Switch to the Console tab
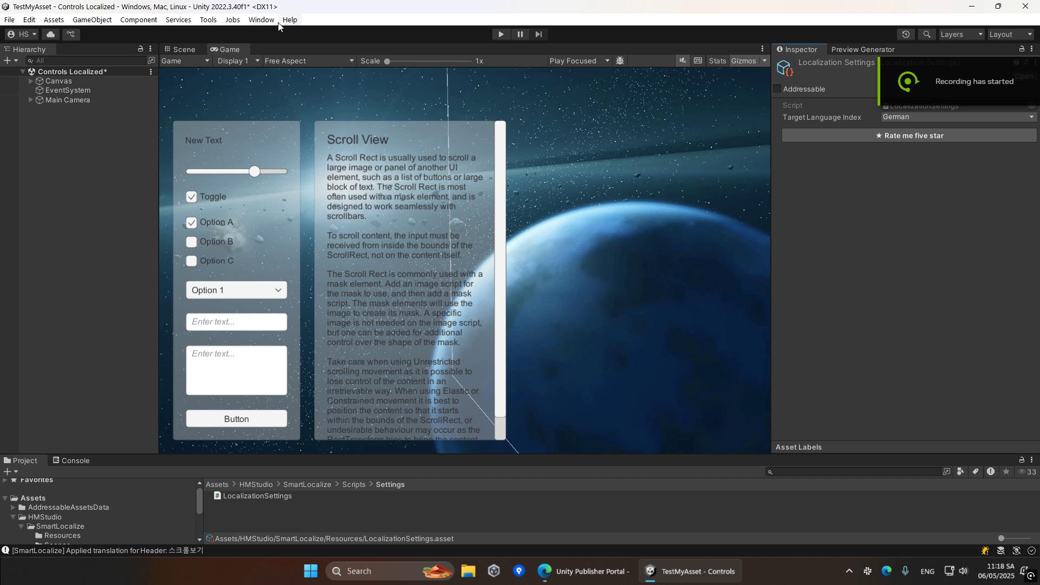1040x585 pixels. [x=71, y=460]
